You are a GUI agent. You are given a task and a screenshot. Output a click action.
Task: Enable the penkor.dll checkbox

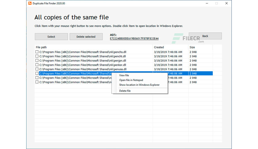[x=37, y=65]
